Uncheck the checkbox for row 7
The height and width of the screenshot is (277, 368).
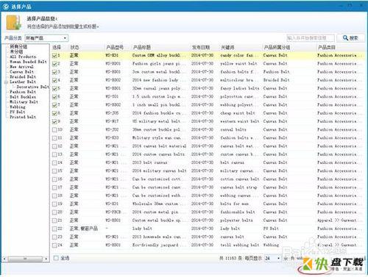point(54,105)
